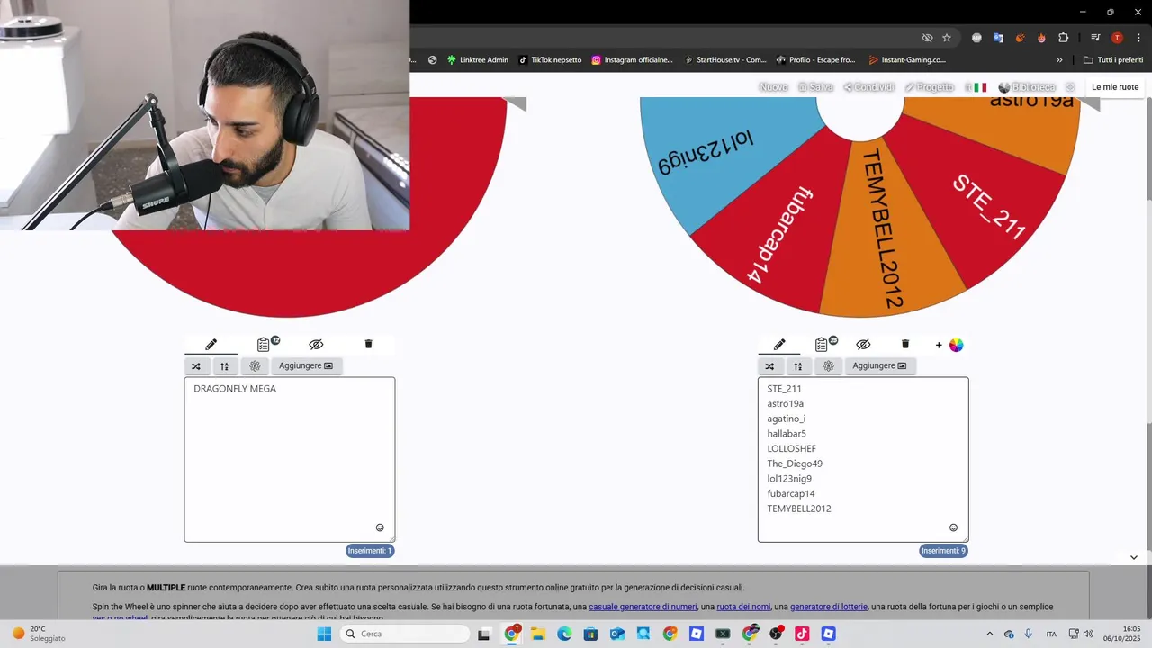Click the The_Diego49 entry in the list
1152x648 pixels.
tap(795, 463)
